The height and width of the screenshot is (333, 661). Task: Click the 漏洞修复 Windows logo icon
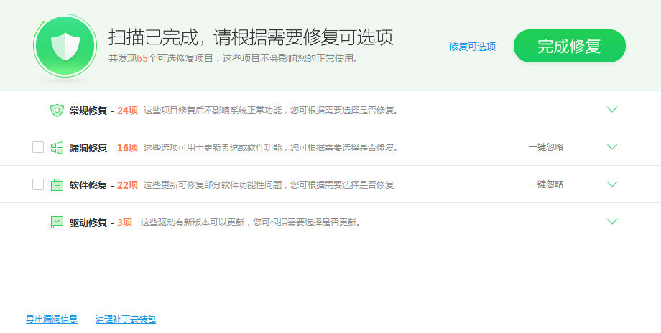(57, 148)
